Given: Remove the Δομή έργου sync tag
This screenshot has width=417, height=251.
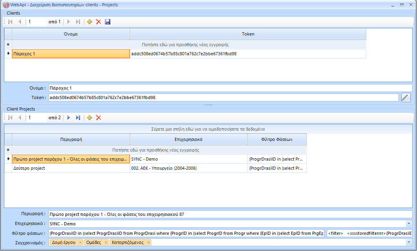Looking at the screenshot, I should tap(80, 242).
